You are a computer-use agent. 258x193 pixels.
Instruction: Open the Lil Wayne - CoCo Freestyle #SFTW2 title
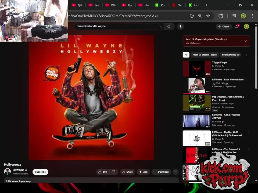click(226, 117)
